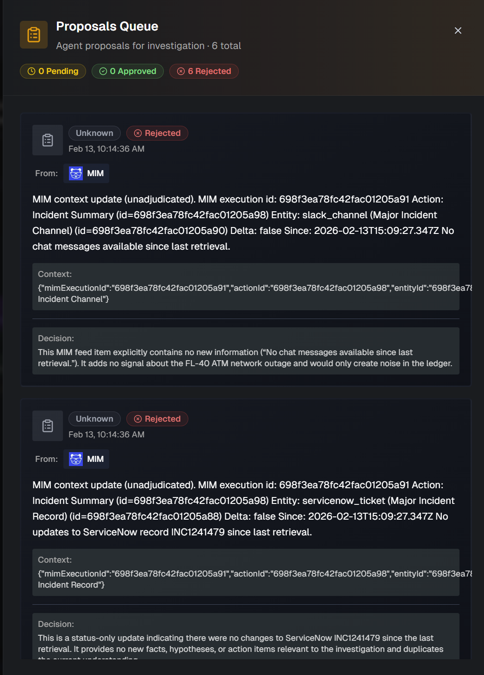Toggle the 6 Rejected filter
Screen dimensions: 484x675
pos(204,71)
